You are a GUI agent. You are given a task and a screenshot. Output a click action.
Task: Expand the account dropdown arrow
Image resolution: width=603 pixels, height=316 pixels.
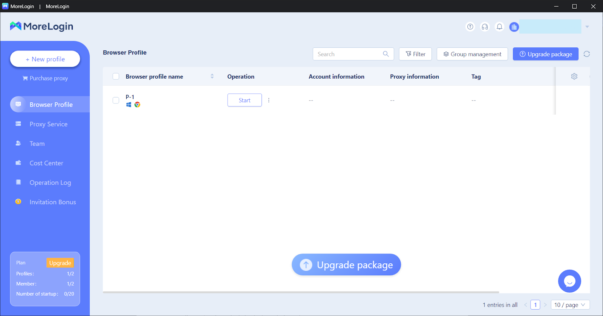(x=587, y=27)
